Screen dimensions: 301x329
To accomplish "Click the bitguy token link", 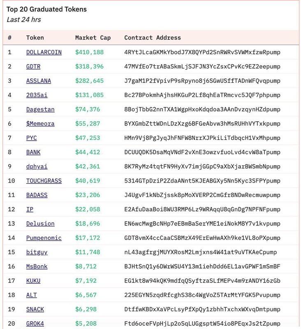I will (x=37, y=252).
